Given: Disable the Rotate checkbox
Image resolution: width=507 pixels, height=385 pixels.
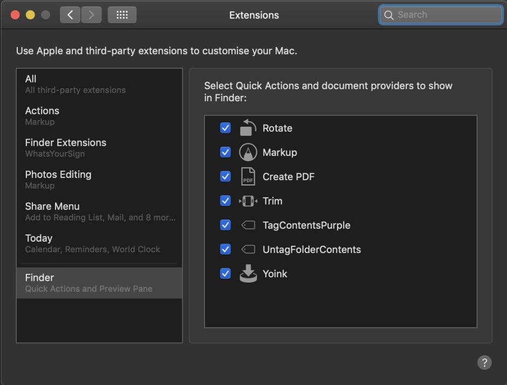Looking at the screenshot, I should [x=225, y=128].
